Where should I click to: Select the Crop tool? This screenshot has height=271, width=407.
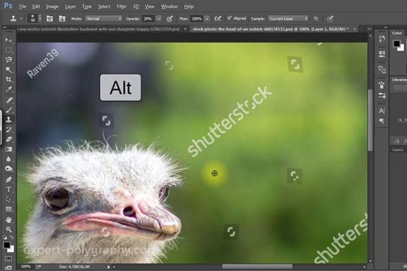tap(9, 79)
